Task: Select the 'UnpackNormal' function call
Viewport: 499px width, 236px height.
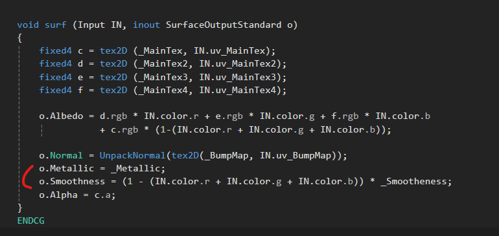Action: 133,156
